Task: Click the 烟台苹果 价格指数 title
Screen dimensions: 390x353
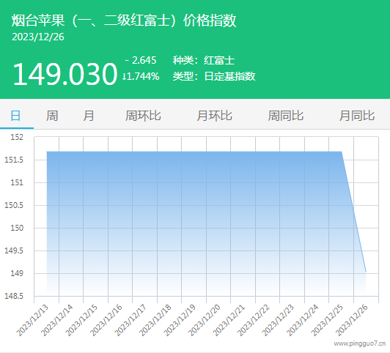Action: coord(124,21)
